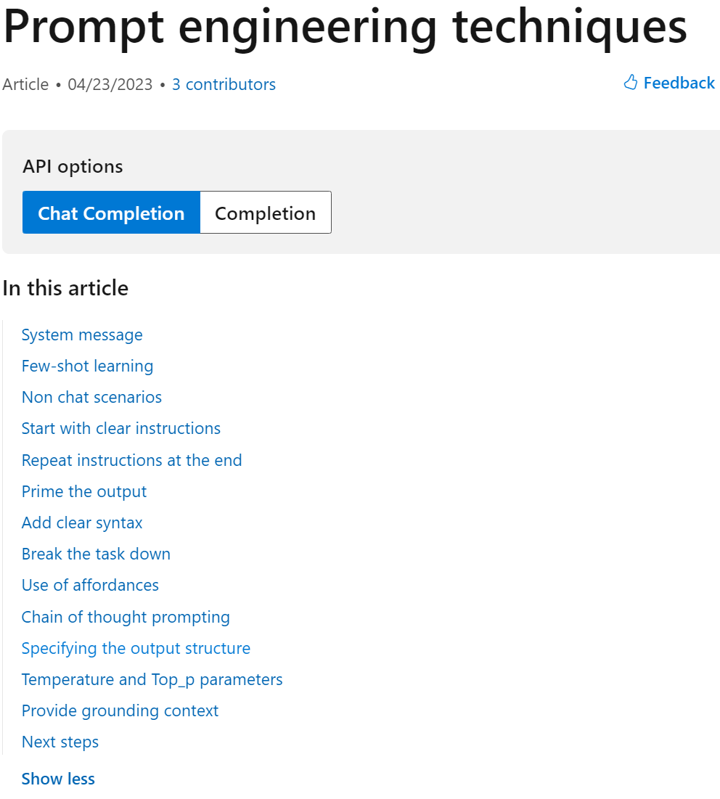Go to Few-shot learning section
This screenshot has height=799, width=720.
tap(87, 366)
